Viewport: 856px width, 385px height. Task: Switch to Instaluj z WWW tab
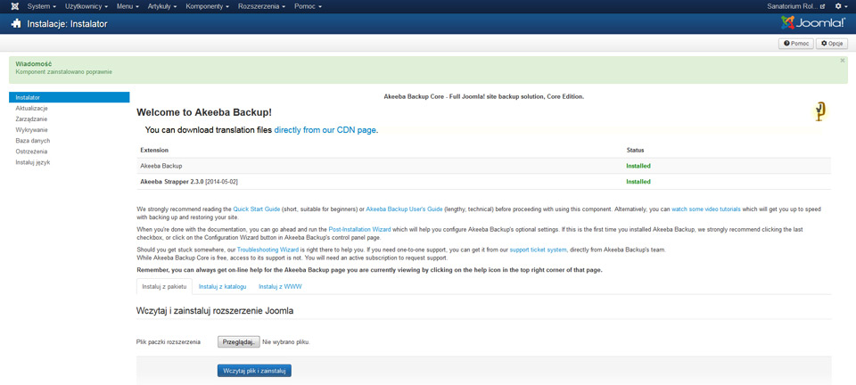point(280,286)
